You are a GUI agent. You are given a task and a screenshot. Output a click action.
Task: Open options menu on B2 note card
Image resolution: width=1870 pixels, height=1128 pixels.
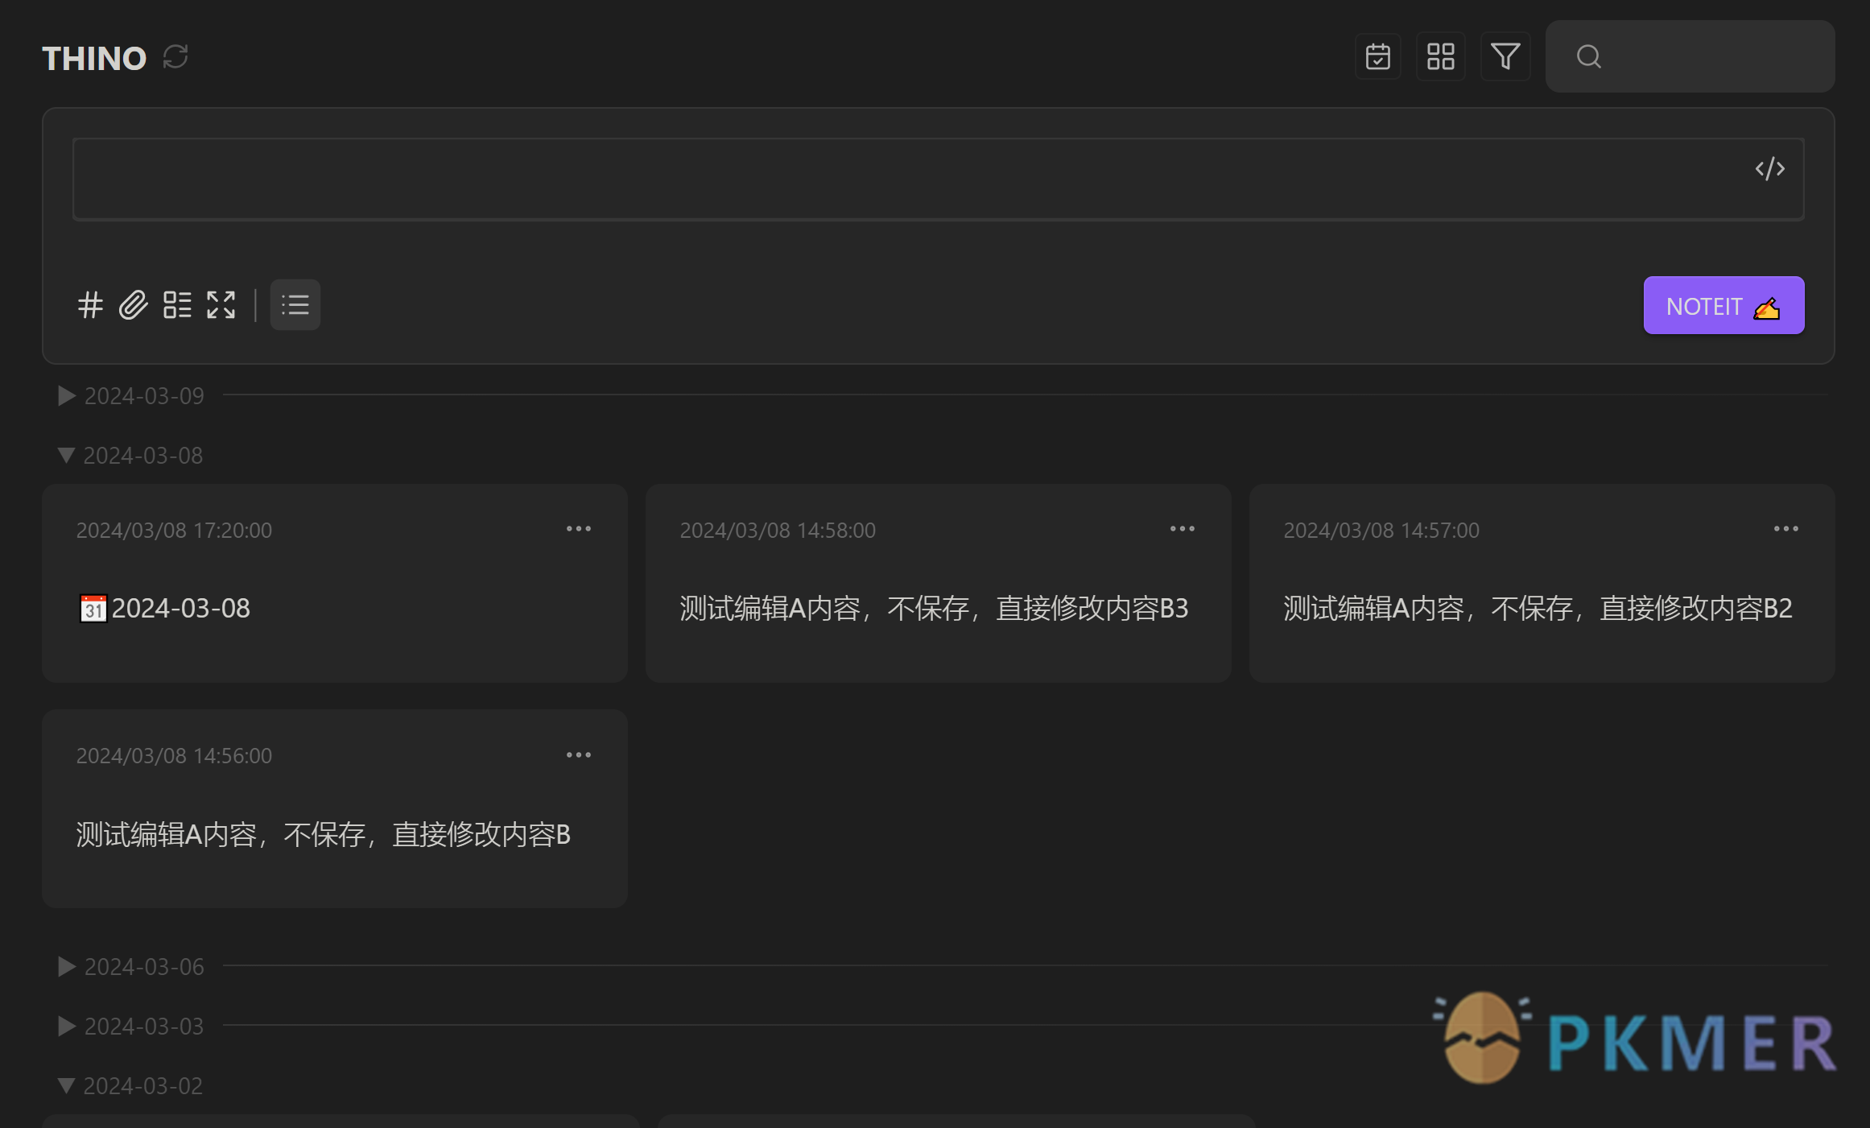pos(1785,531)
